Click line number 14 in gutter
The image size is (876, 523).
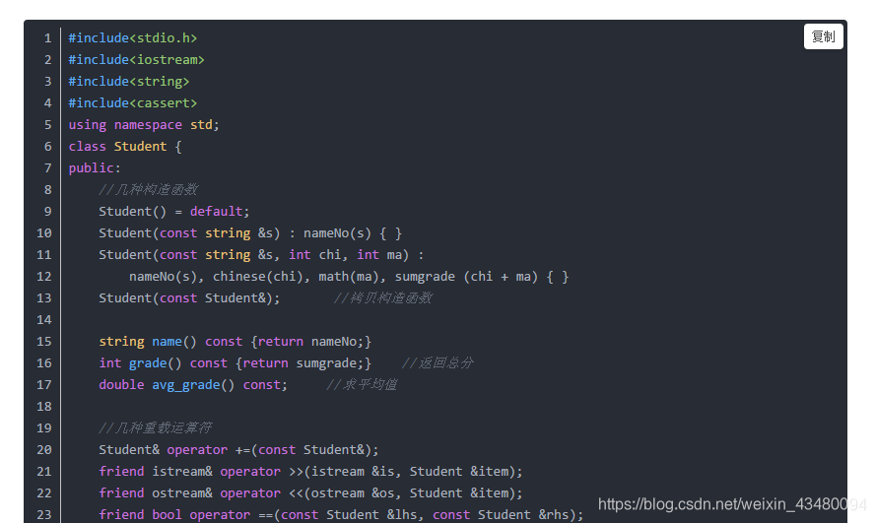44,320
